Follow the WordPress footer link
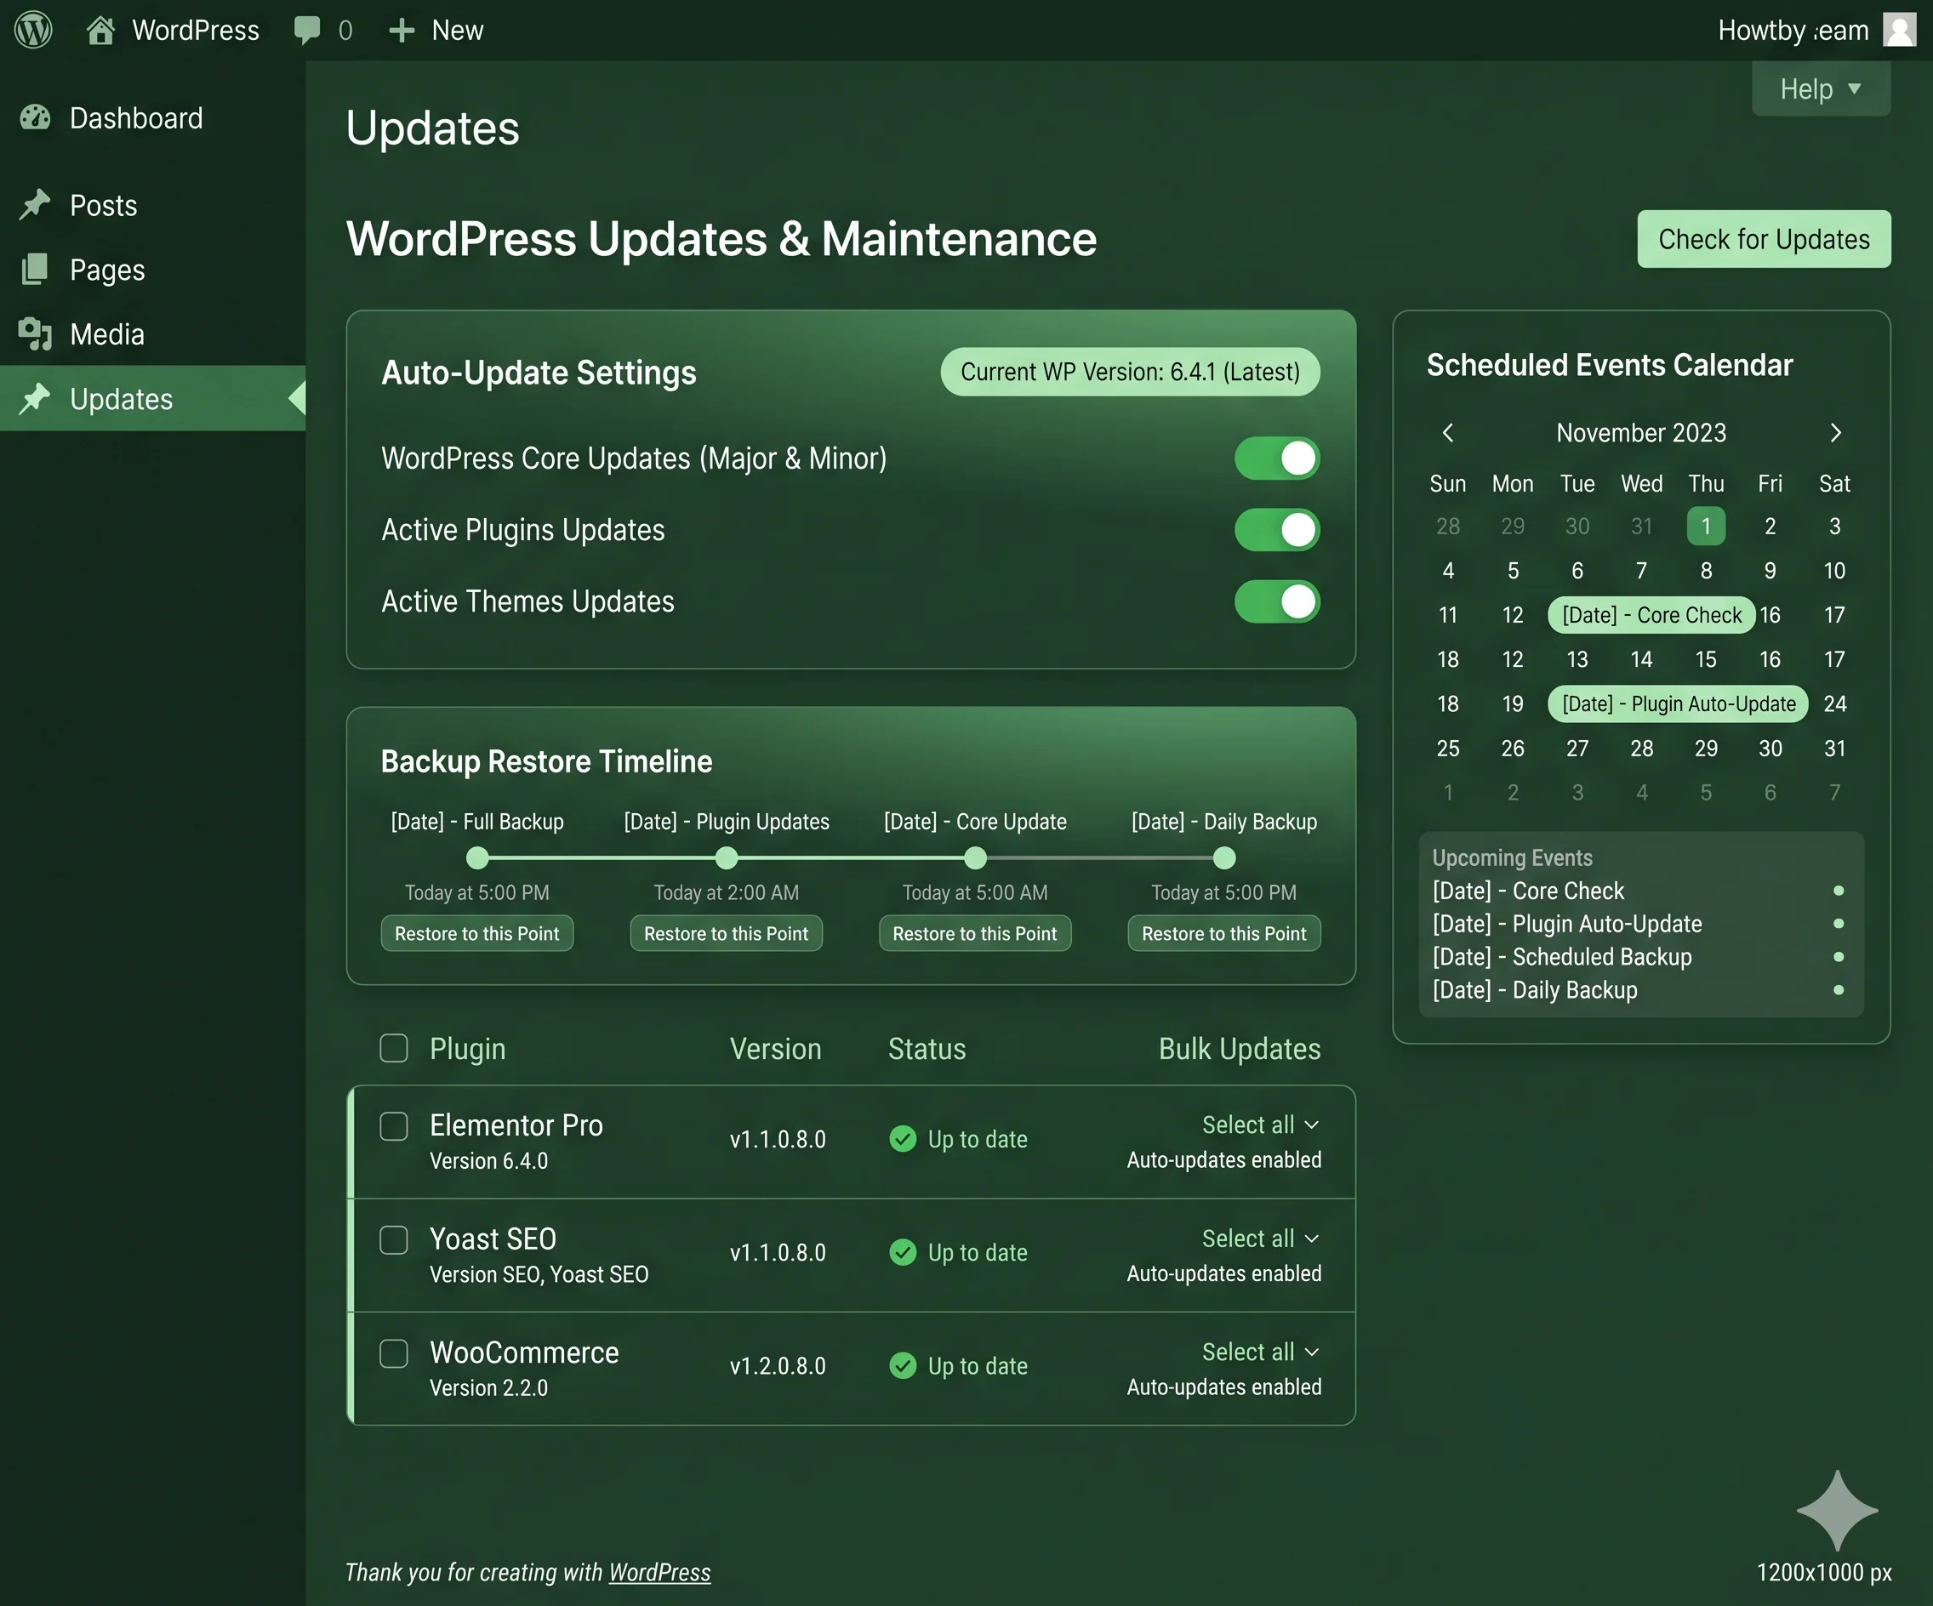Viewport: 1933px width, 1606px height. (659, 1572)
